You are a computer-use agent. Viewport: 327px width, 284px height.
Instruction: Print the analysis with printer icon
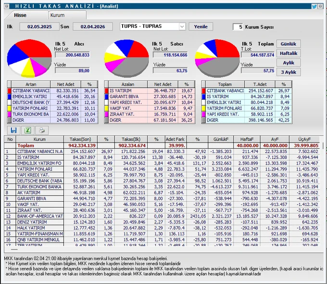(x=42, y=130)
